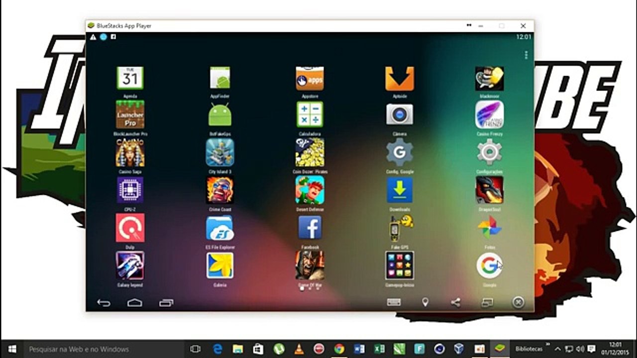Viewport: 637px width, 358px height.
Task: Open Word from the taskbar
Action: [359, 349]
